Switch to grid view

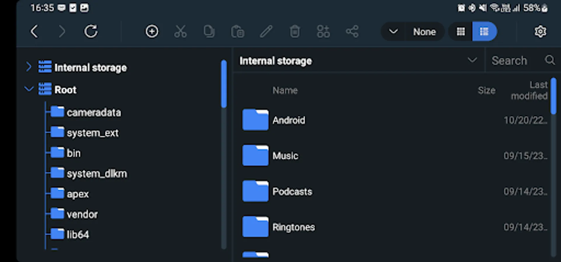pyautogui.click(x=461, y=31)
